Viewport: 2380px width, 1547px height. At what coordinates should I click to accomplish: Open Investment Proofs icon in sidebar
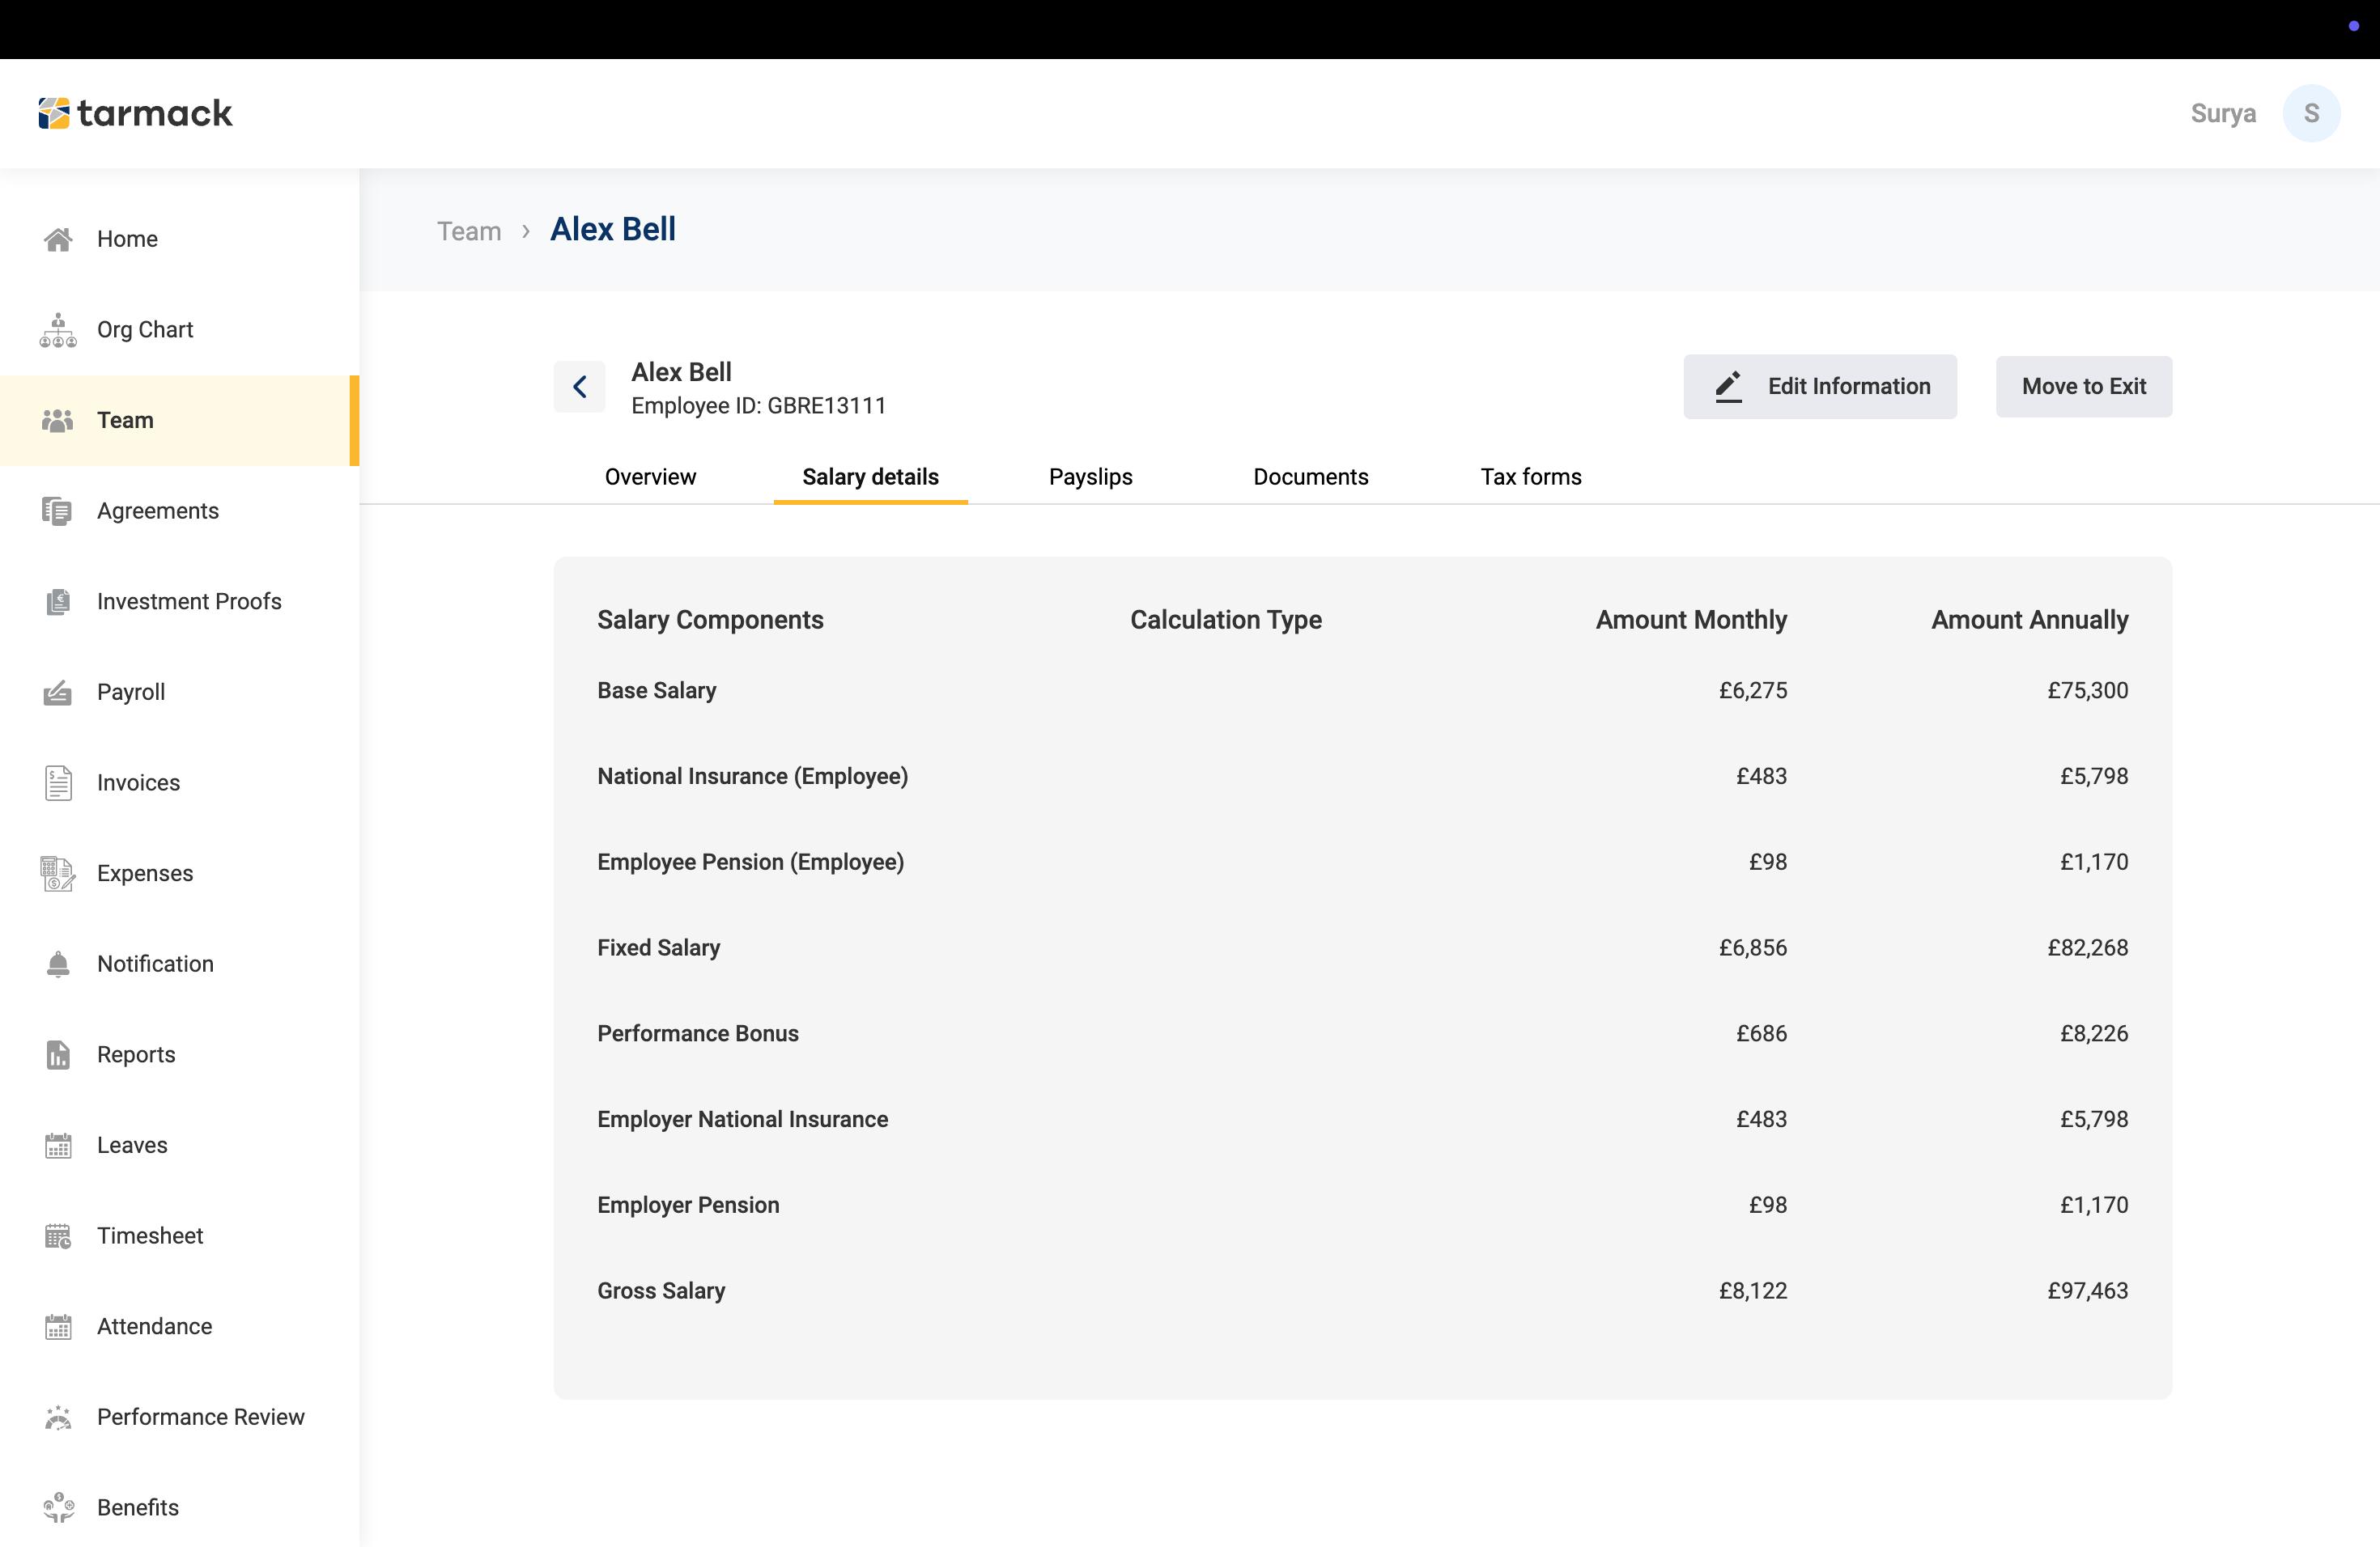tap(58, 602)
